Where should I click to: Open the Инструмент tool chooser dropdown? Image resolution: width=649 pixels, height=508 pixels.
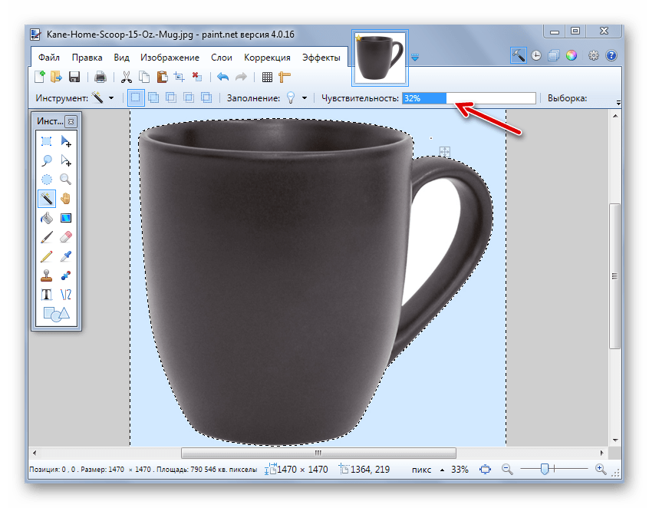click(104, 98)
